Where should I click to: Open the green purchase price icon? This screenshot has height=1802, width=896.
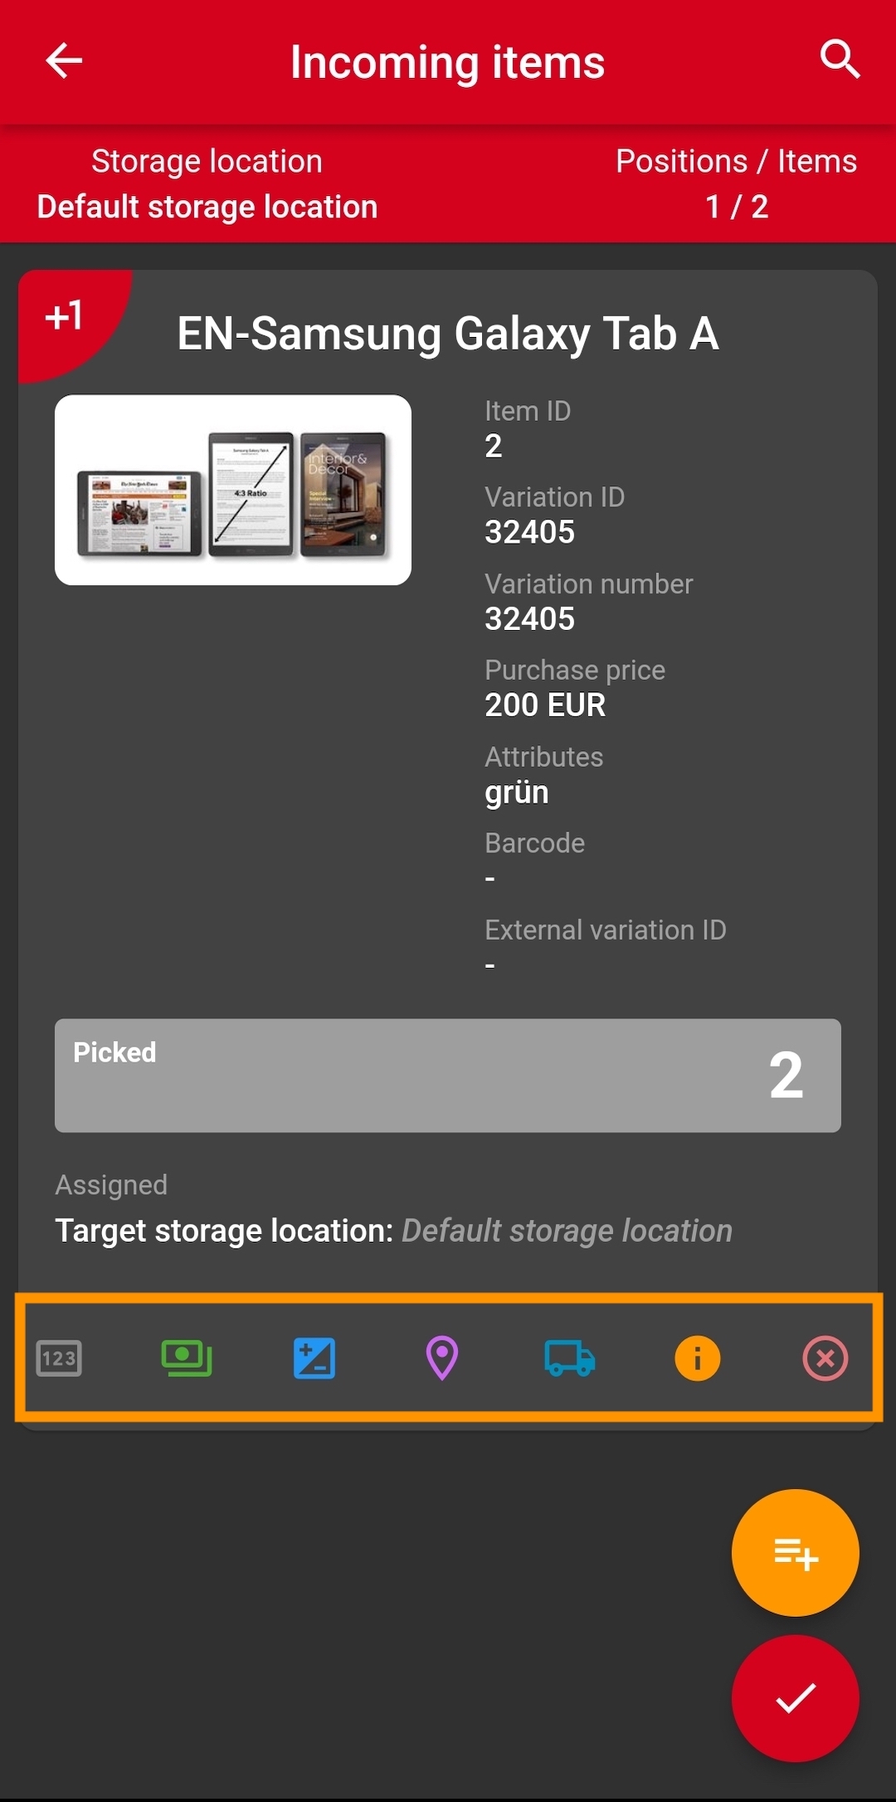coord(187,1358)
